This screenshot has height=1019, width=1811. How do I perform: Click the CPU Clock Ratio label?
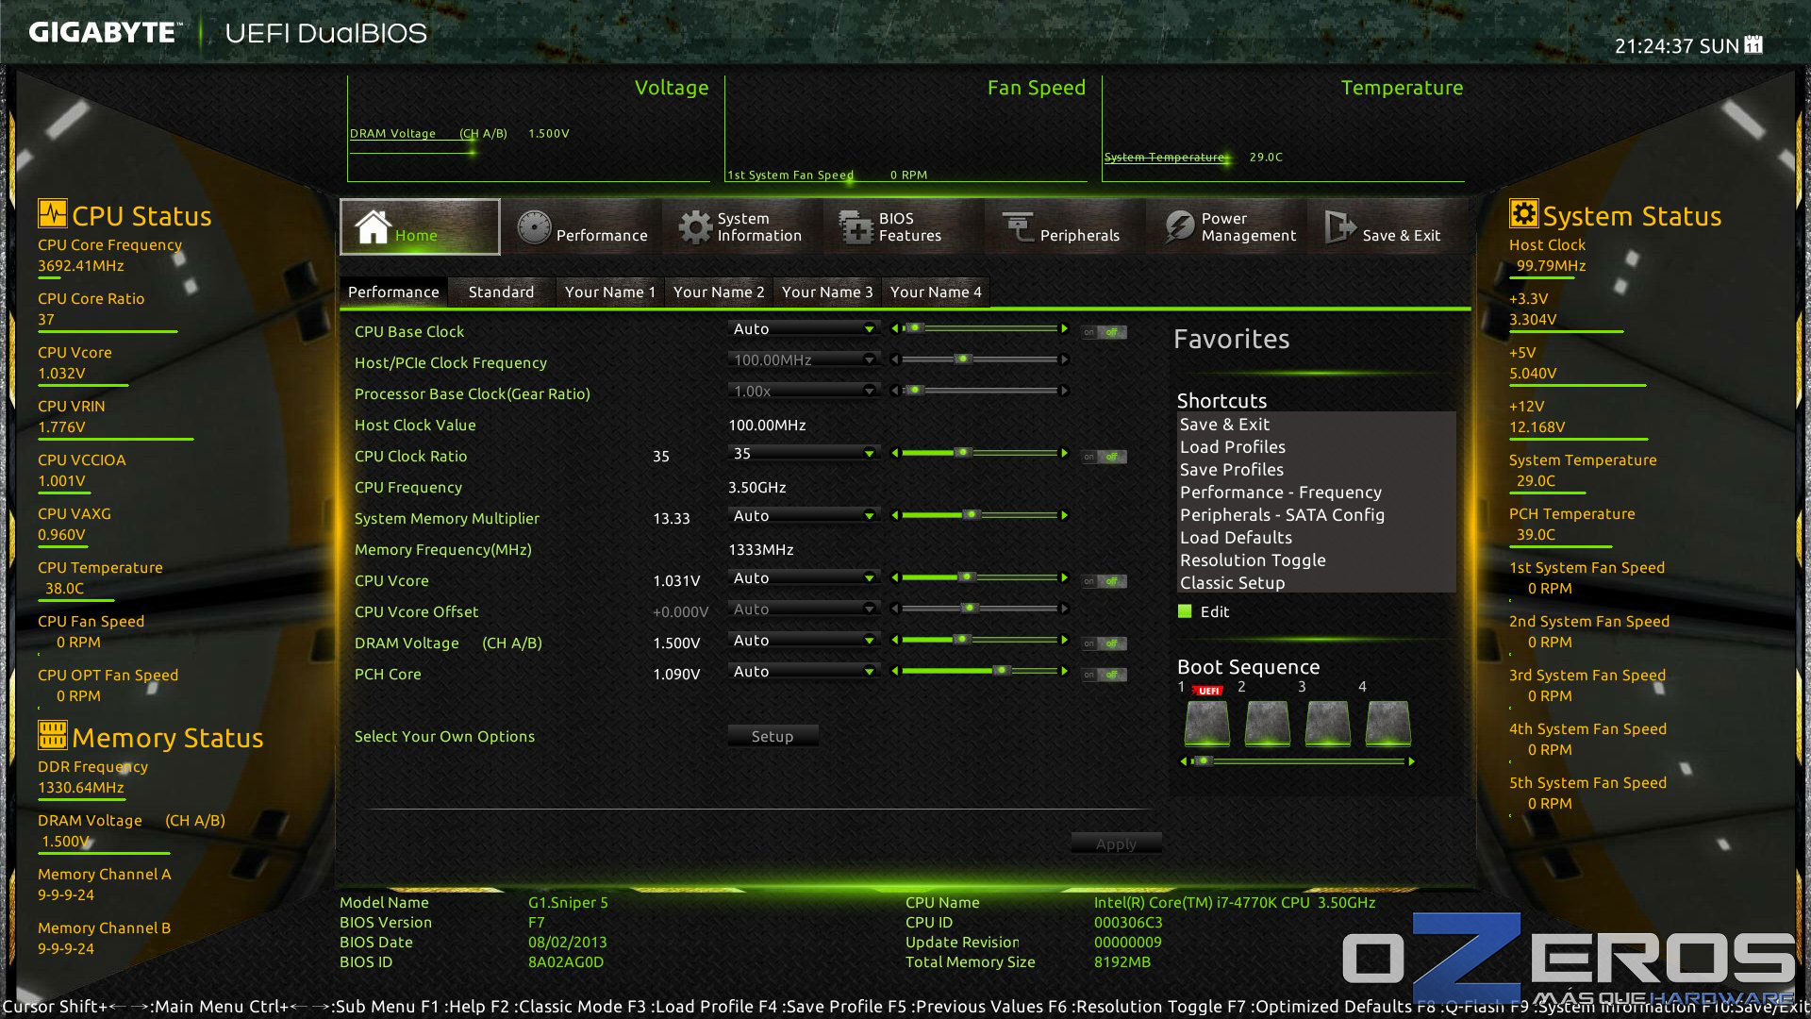pos(410,456)
